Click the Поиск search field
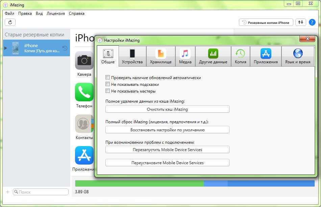 pos(41,192)
